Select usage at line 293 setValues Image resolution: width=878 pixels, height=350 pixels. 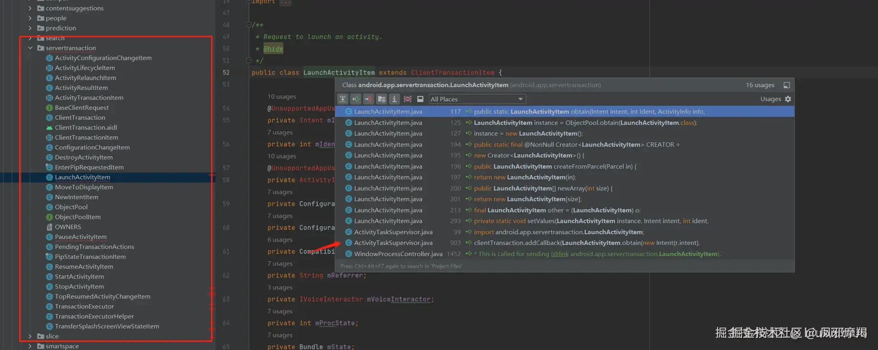point(564,221)
